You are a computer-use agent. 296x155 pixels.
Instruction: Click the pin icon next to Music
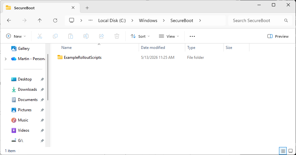[x=42, y=120]
